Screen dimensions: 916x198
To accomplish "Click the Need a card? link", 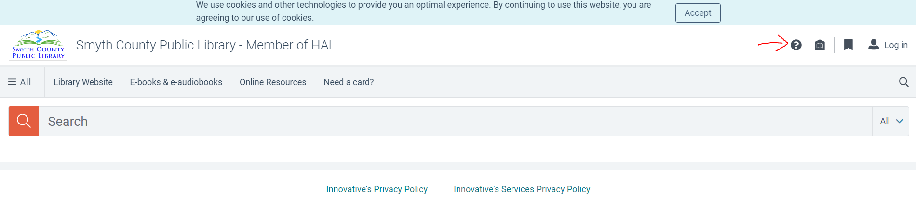I will click(349, 82).
